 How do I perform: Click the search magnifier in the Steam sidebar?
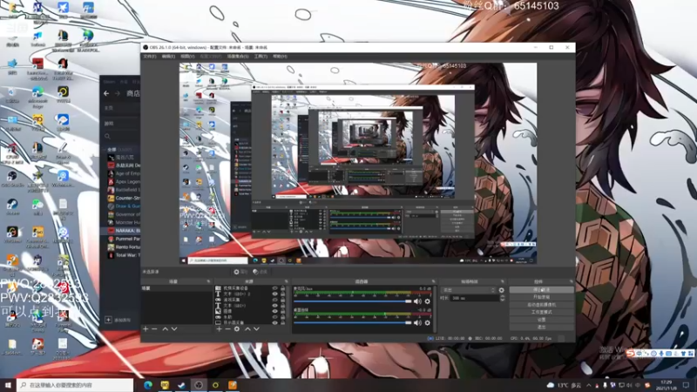[x=107, y=137]
